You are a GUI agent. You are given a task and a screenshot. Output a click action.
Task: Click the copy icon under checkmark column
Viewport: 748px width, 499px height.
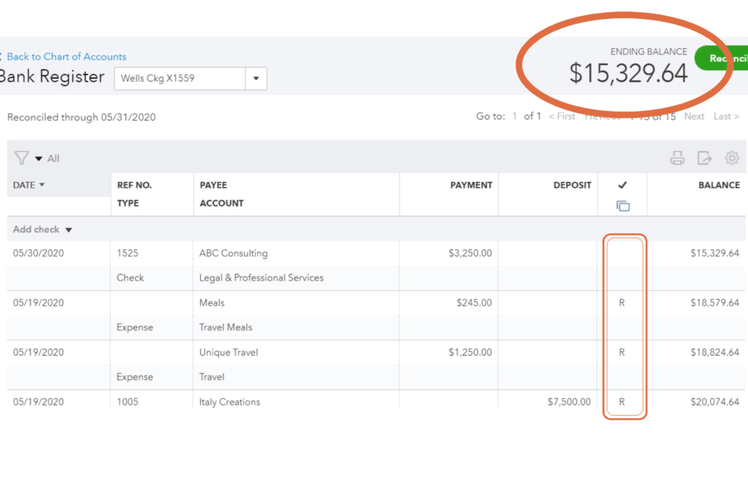[622, 206]
